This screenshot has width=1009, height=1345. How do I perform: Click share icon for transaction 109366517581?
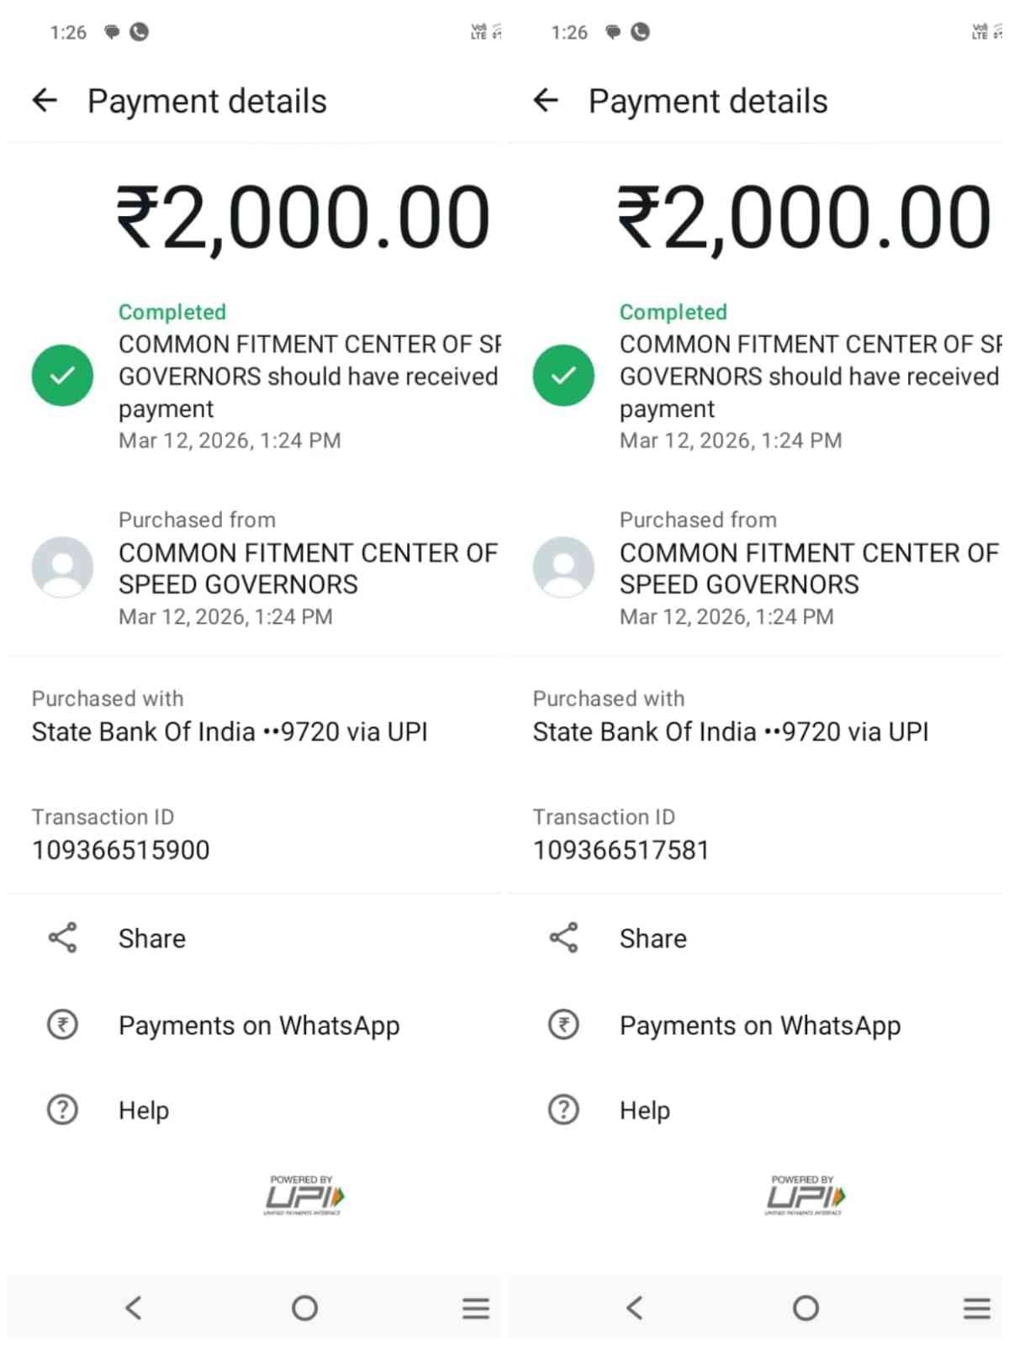point(563,937)
